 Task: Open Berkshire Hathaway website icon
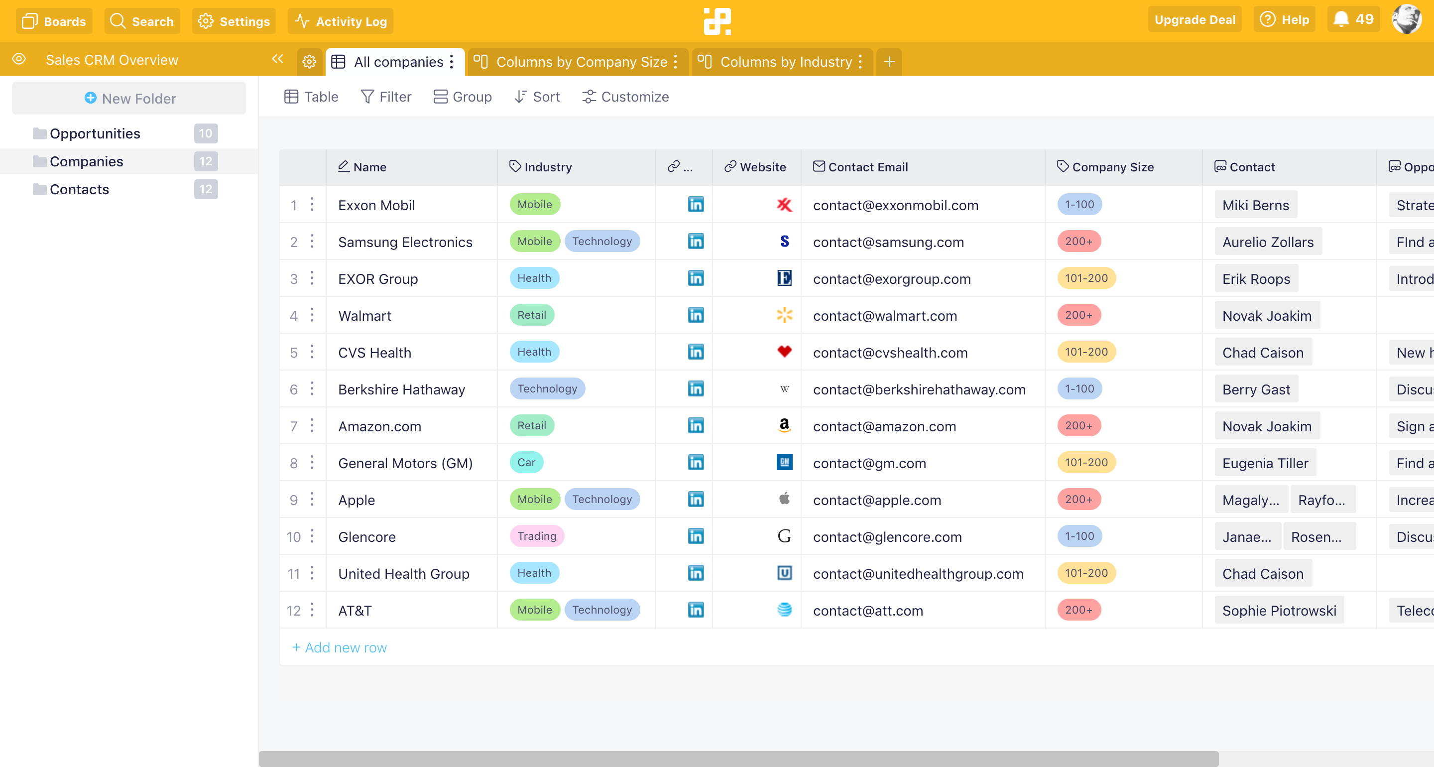(784, 389)
